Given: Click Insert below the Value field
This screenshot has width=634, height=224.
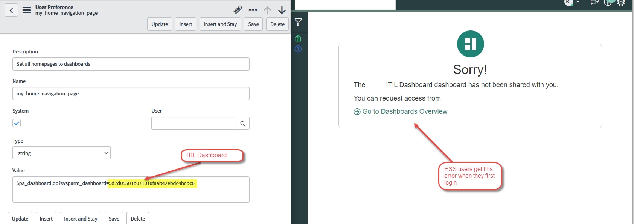Looking at the screenshot, I should pos(46,219).
